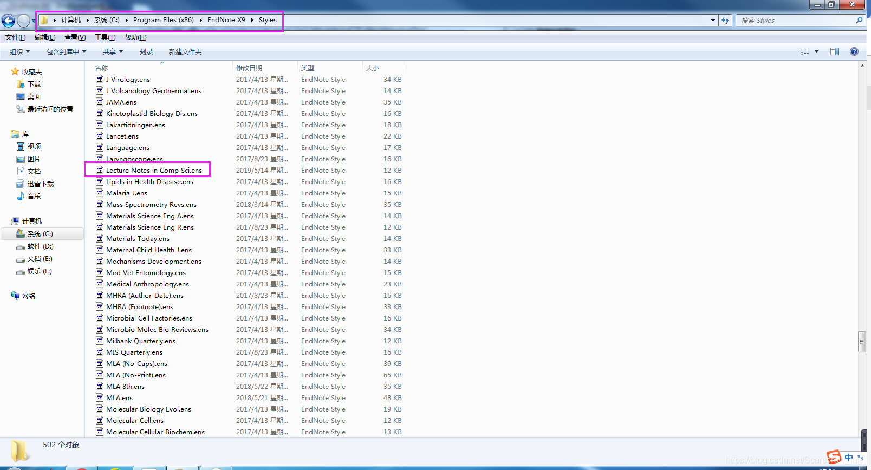This screenshot has height=470, width=871.
Task: Select file MHRA (Footnote).ens
Action: (x=140, y=306)
